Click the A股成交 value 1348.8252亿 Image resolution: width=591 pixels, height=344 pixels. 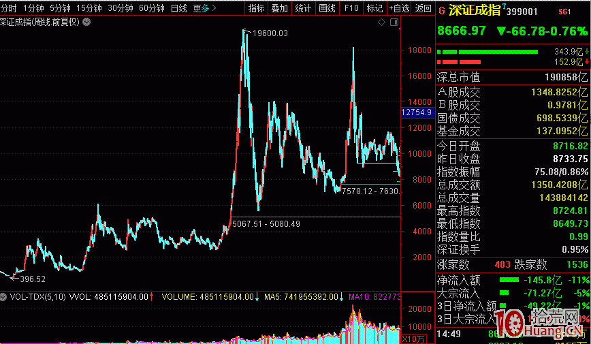(560, 92)
